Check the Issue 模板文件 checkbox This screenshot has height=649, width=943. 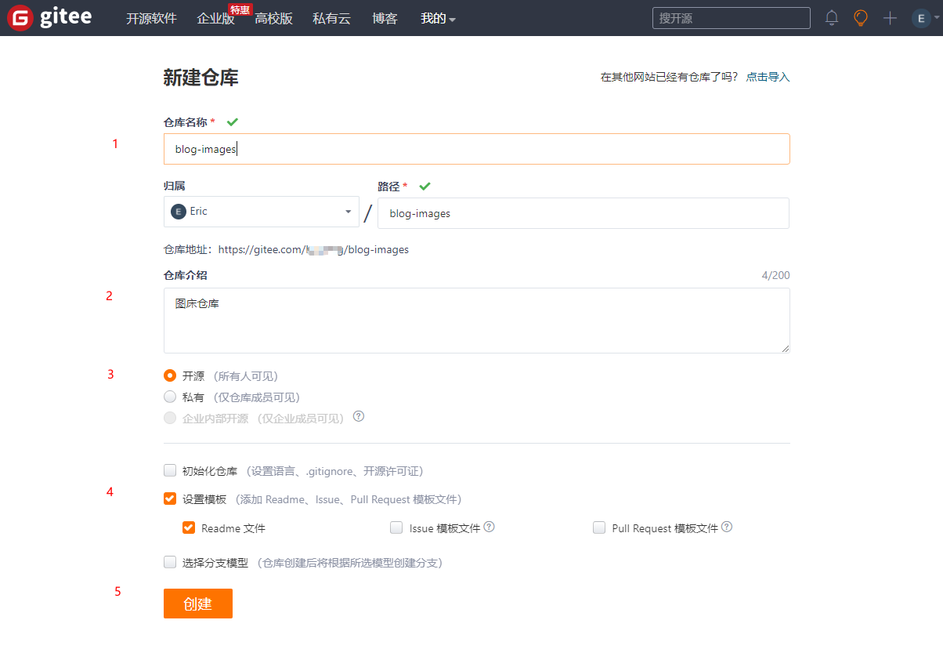[396, 528]
